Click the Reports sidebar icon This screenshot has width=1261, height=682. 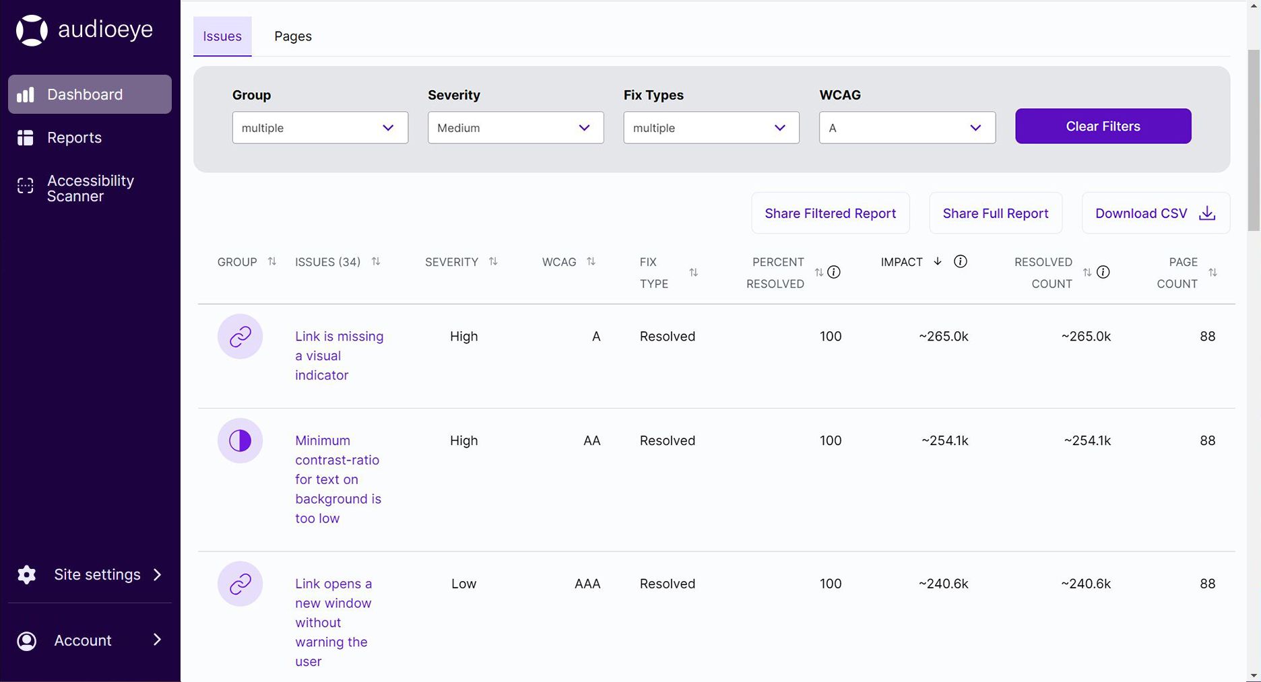(26, 138)
